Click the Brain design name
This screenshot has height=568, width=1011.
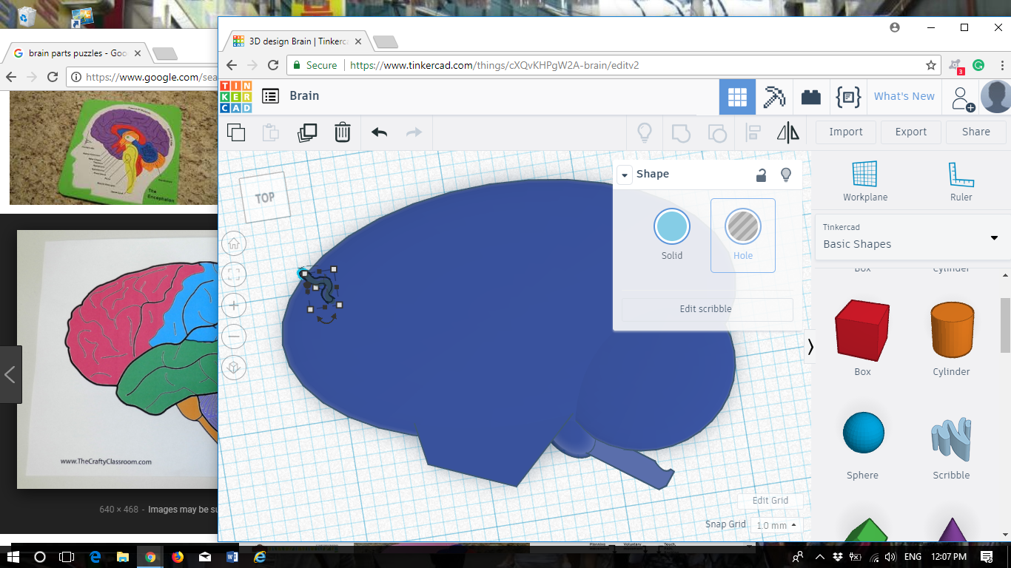[304, 96]
